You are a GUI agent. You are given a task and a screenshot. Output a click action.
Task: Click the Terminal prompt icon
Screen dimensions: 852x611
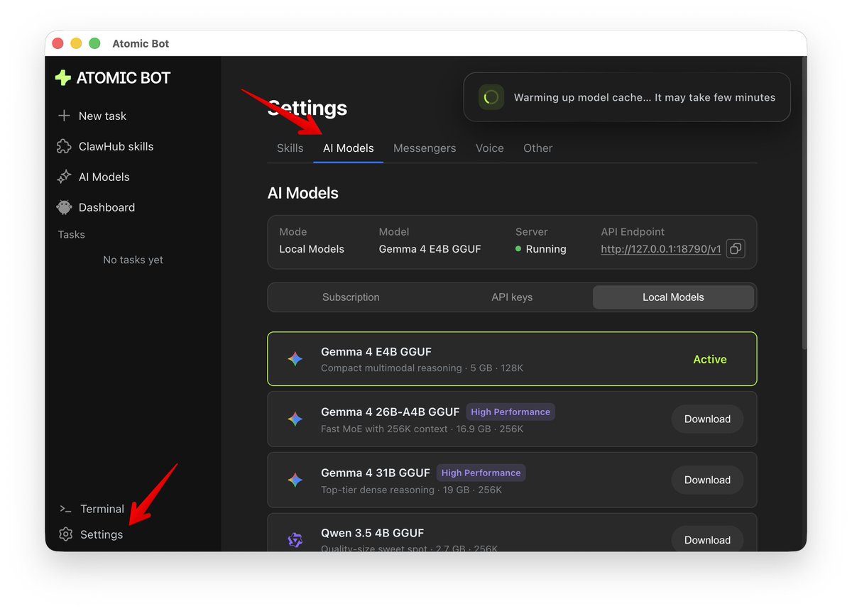(x=65, y=509)
